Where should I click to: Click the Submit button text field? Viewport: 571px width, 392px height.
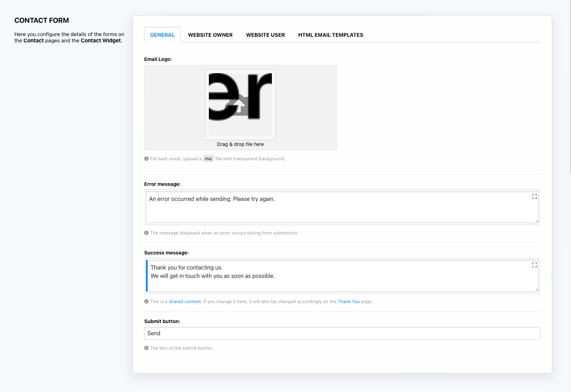click(x=342, y=333)
